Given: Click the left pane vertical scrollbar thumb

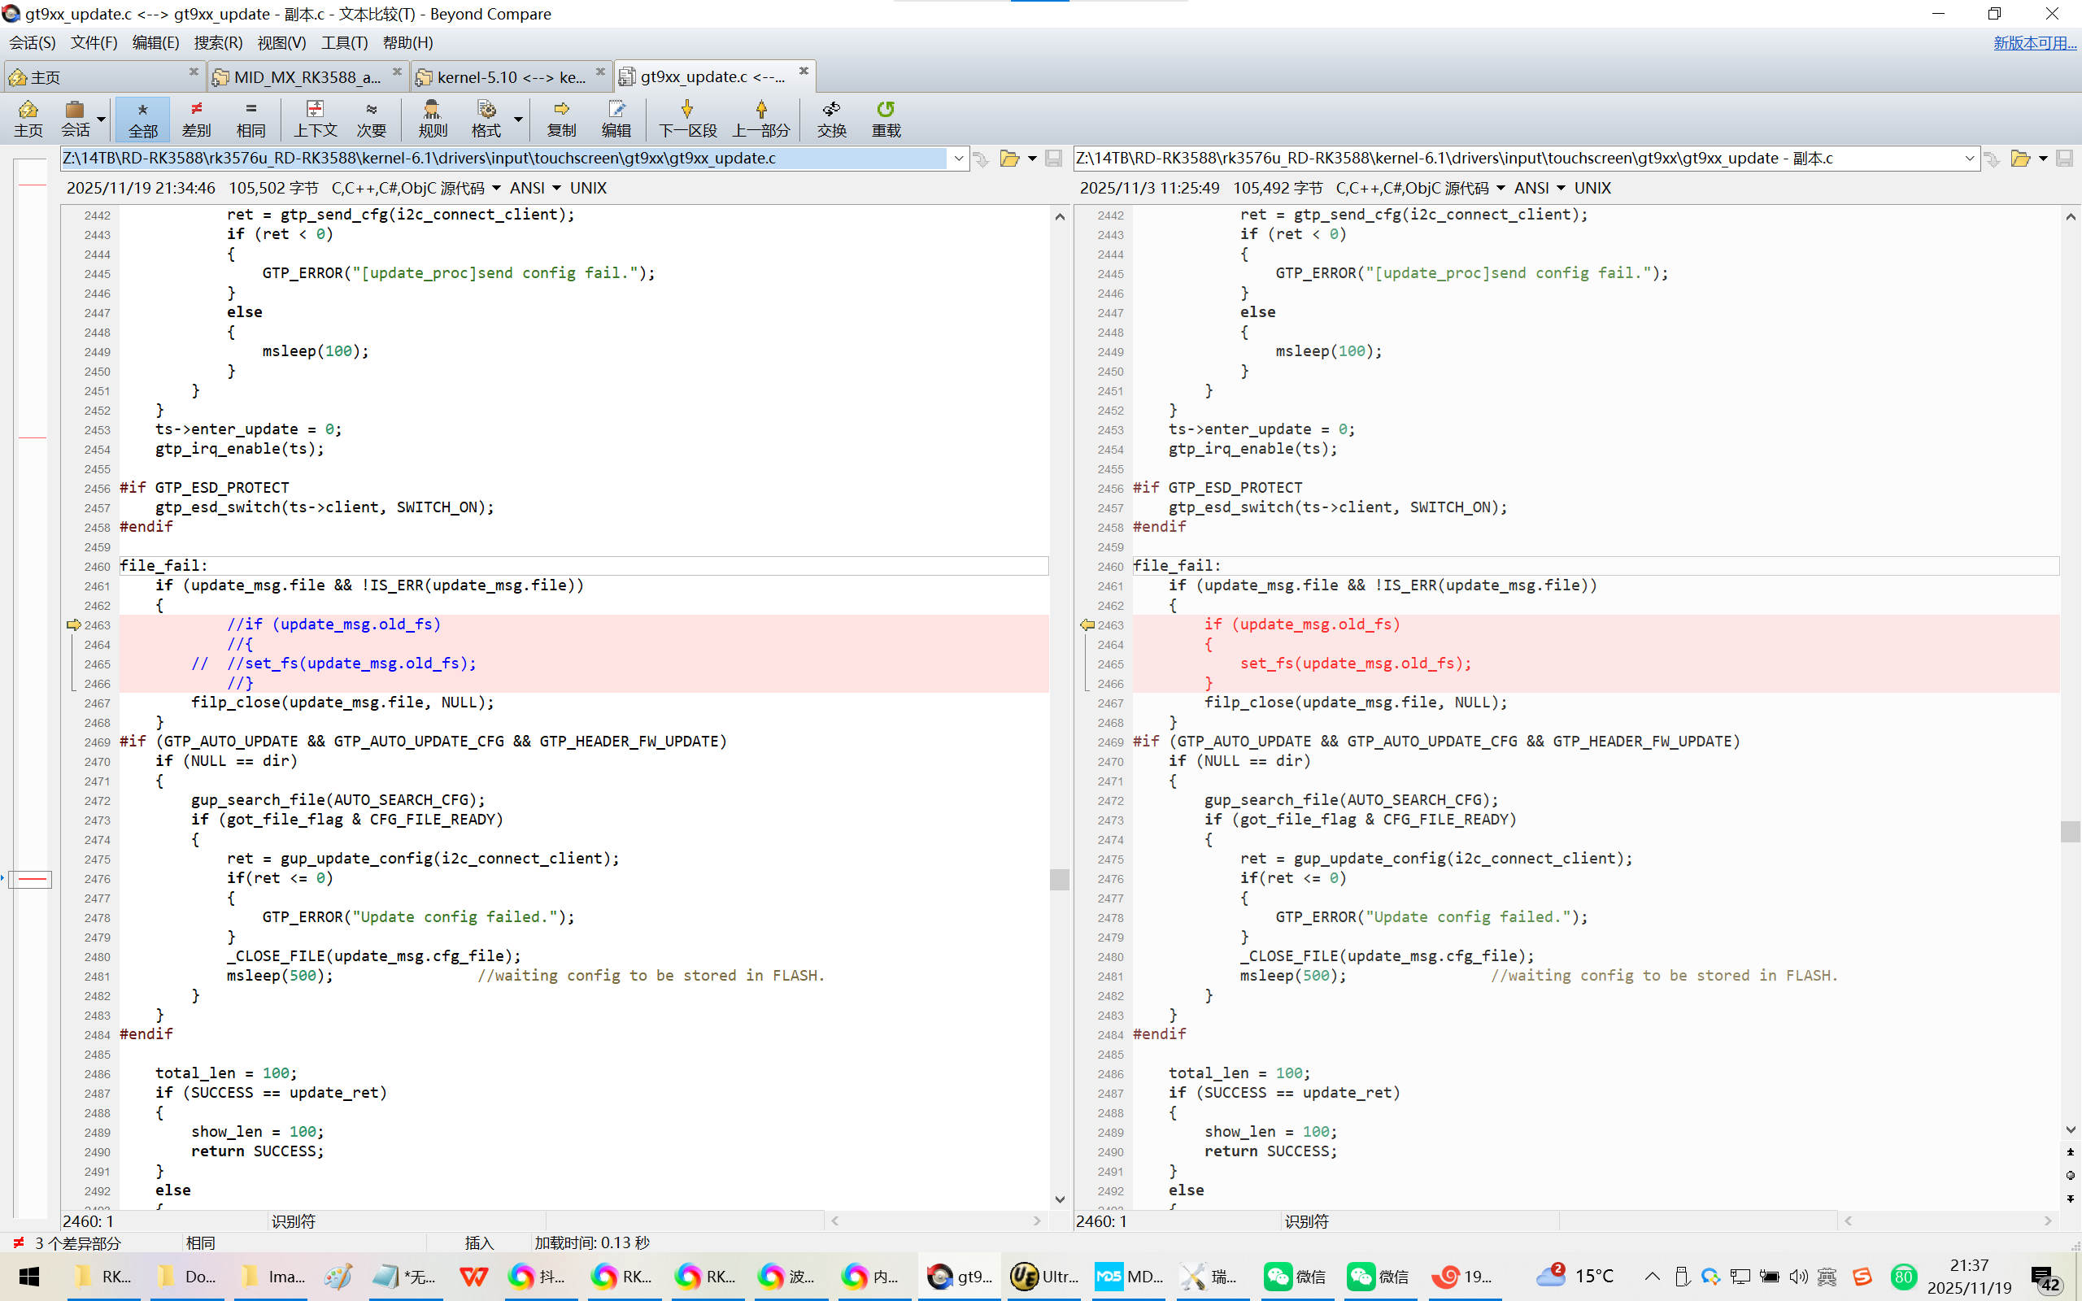Looking at the screenshot, I should coord(1059,878).
